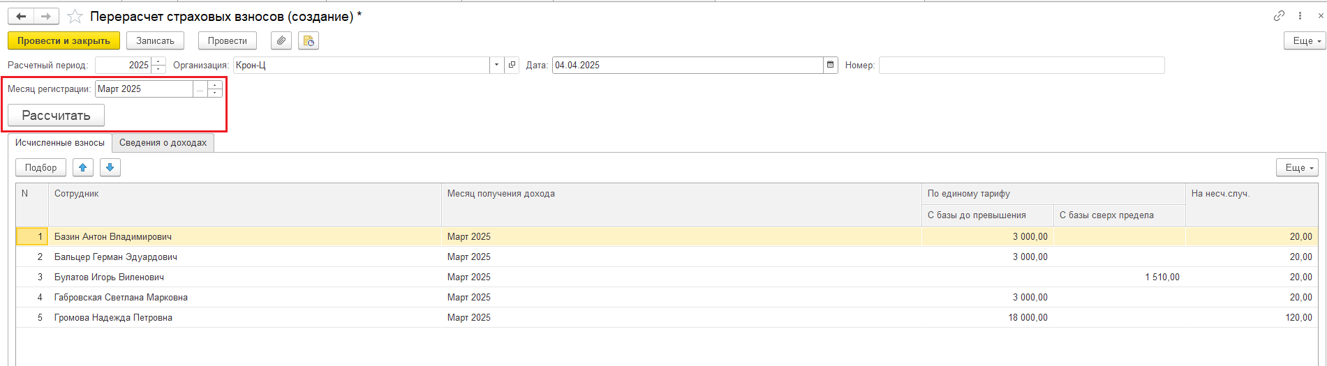Click the Номер input field
The width and height of the screenshot is (1327, 366).
pos(1021,65)
